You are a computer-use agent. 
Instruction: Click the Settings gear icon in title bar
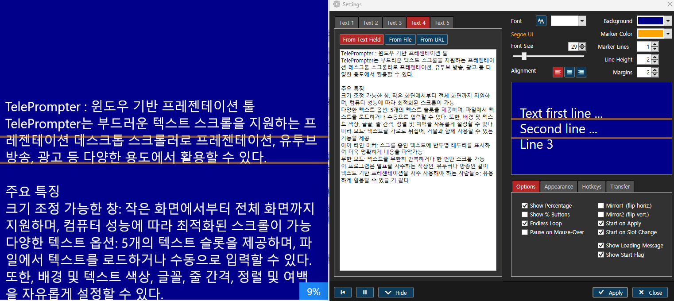coord(337,4)
